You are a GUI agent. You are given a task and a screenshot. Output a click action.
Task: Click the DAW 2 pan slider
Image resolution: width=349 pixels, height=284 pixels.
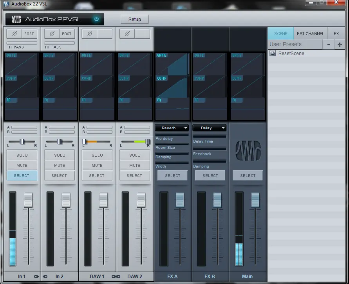coord(135,141)
